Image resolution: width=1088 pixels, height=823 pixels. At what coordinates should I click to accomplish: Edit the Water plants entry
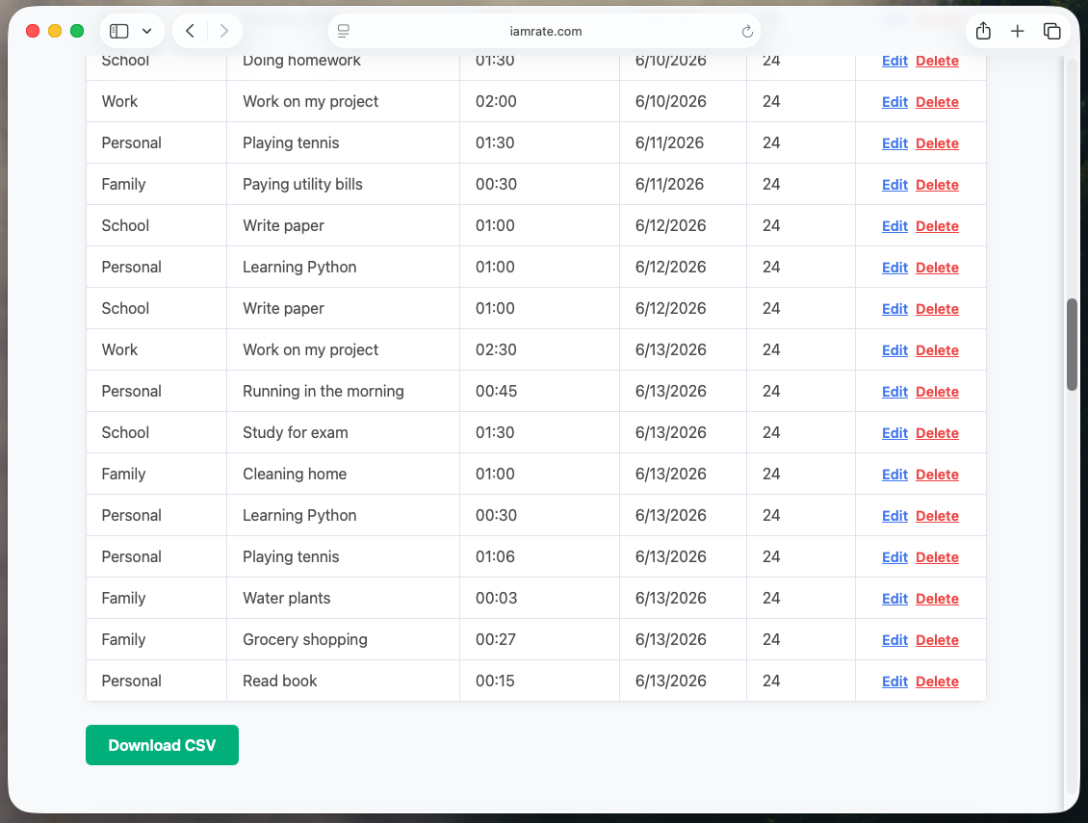[x=894, y=599]
